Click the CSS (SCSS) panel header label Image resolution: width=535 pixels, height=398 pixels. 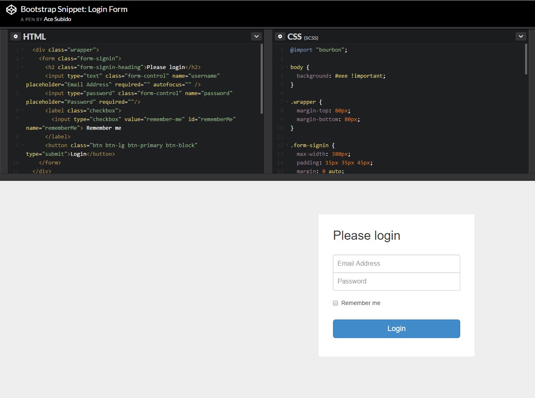tap(300, 36)
